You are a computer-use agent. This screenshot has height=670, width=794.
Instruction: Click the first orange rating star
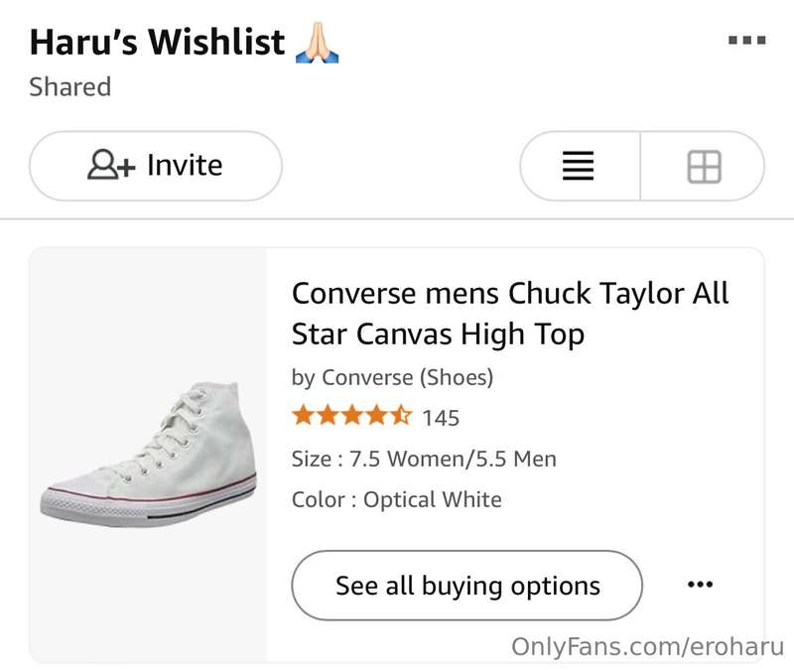[303, 417]
